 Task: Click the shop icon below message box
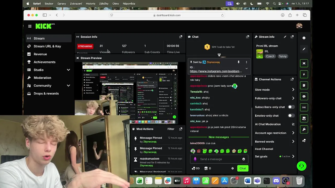(206, 168)
